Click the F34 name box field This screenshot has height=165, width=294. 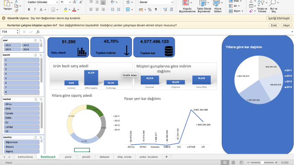9,32
